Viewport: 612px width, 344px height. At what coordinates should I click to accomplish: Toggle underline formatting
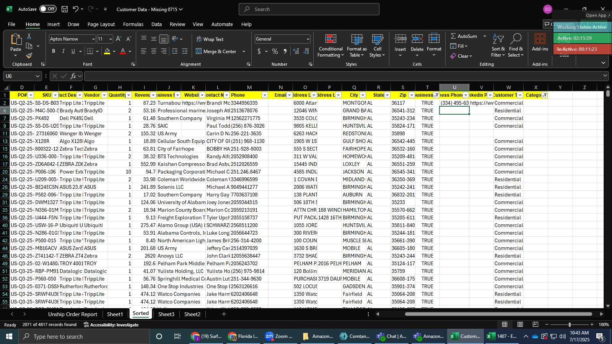(73, 51)
